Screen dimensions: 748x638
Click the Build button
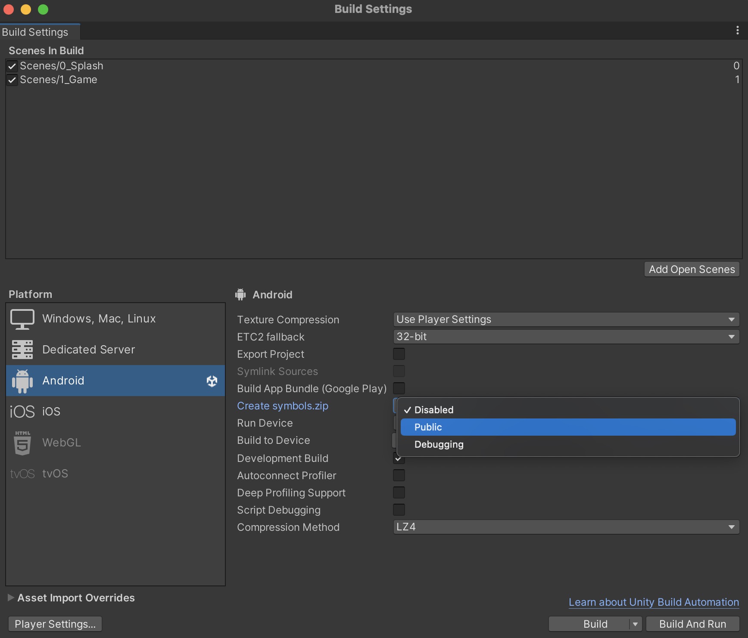589,624
